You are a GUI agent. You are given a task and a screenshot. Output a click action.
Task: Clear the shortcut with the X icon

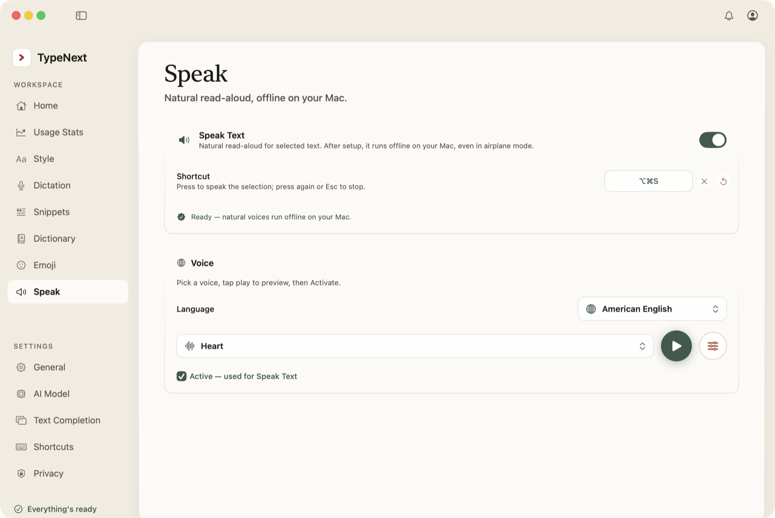pos(704,181)
